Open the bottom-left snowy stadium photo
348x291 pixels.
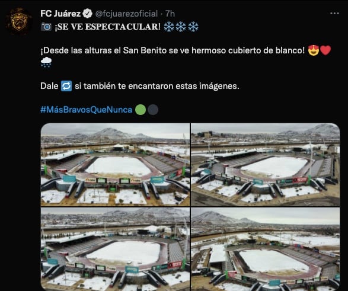tap(115, 250)
